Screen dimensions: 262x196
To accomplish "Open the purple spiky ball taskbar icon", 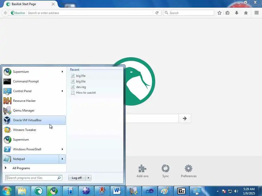I will 86,191.
